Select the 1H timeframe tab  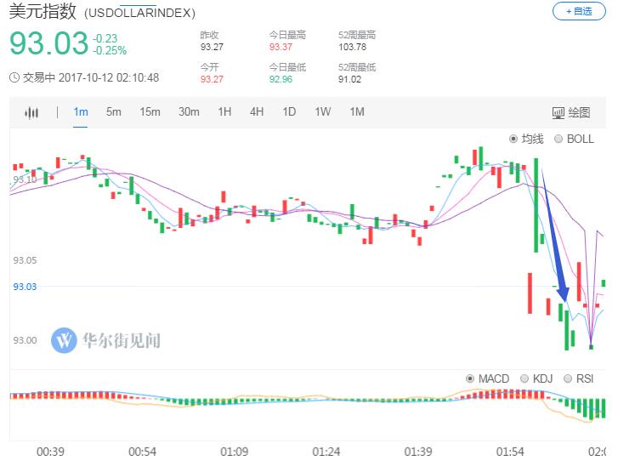[224, 112]
